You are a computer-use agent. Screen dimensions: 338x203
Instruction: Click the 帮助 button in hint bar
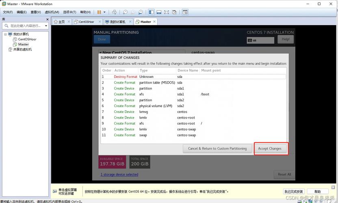pos(318,192)
